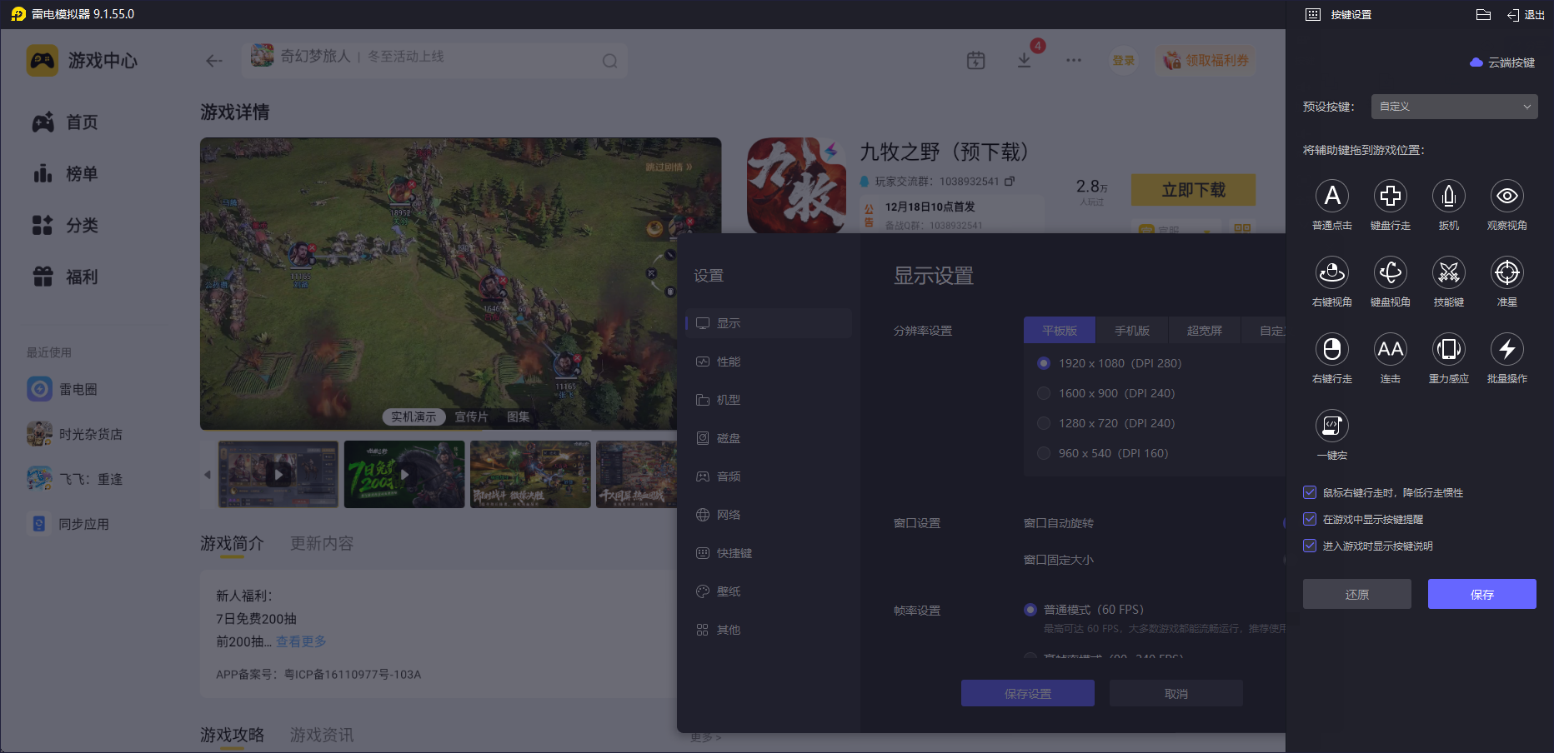Select the 重力感应 tool

pyautogui.click(x=1449, y=358)
